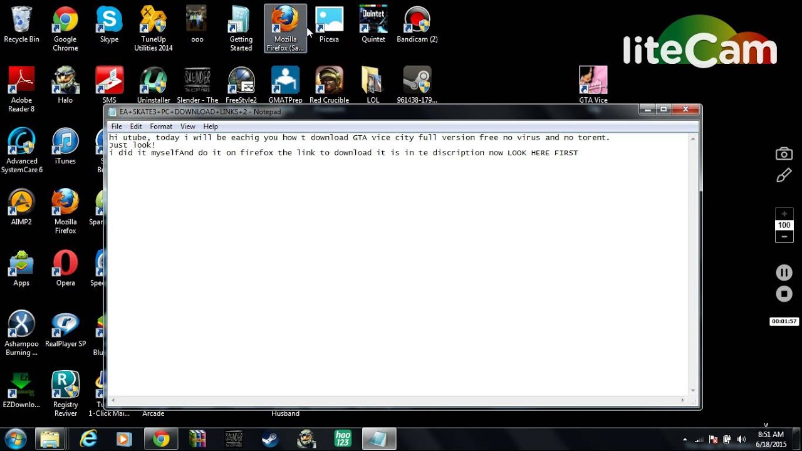Open the View menu in Notepad
Image resolution: width=802 pixels, height=451 pixels.
(188, 127)
